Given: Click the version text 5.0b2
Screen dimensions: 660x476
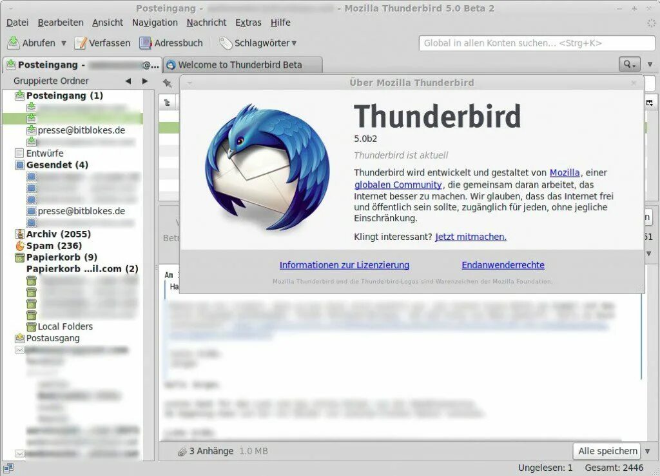Looking at the screenshot, I should click(365, 139).
